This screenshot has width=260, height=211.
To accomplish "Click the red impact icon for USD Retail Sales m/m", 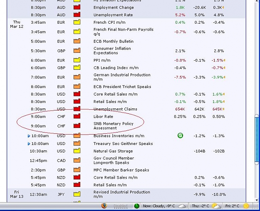I will (x=77, y=101).
